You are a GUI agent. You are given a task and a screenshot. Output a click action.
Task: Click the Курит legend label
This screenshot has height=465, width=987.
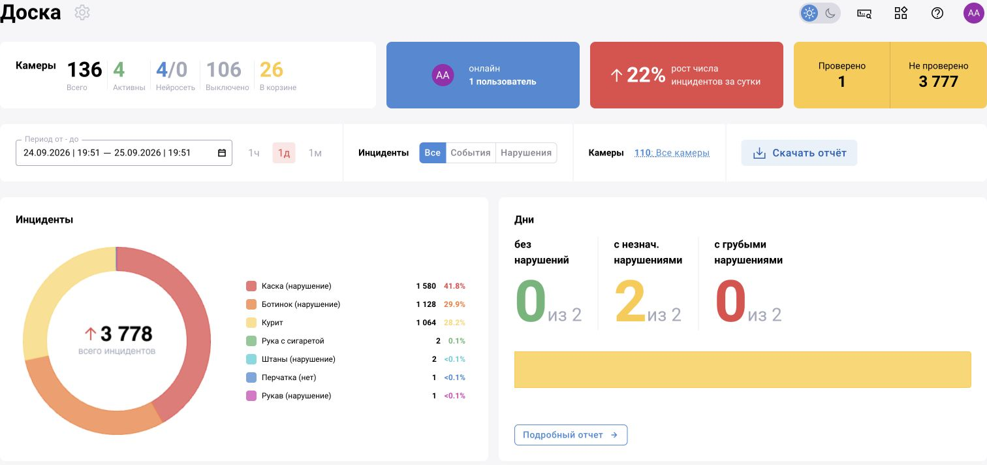[x=272, y=323]
